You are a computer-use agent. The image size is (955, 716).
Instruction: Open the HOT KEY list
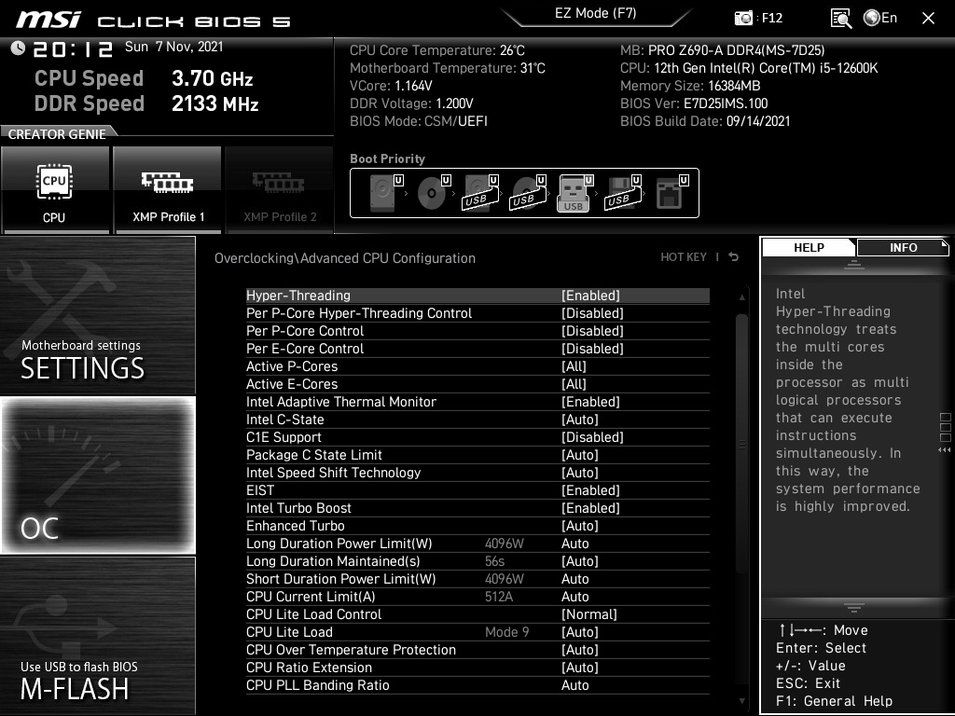(684, 257)
